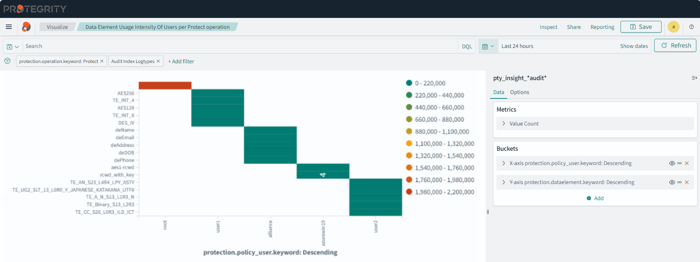Click the 0 - 220,000 legend color dot

click(x=409, y=83)
